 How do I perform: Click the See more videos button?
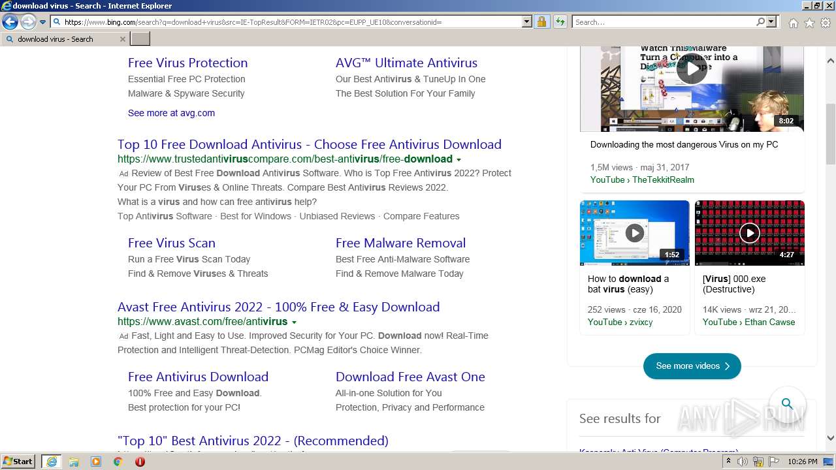(x=692, y=366)
